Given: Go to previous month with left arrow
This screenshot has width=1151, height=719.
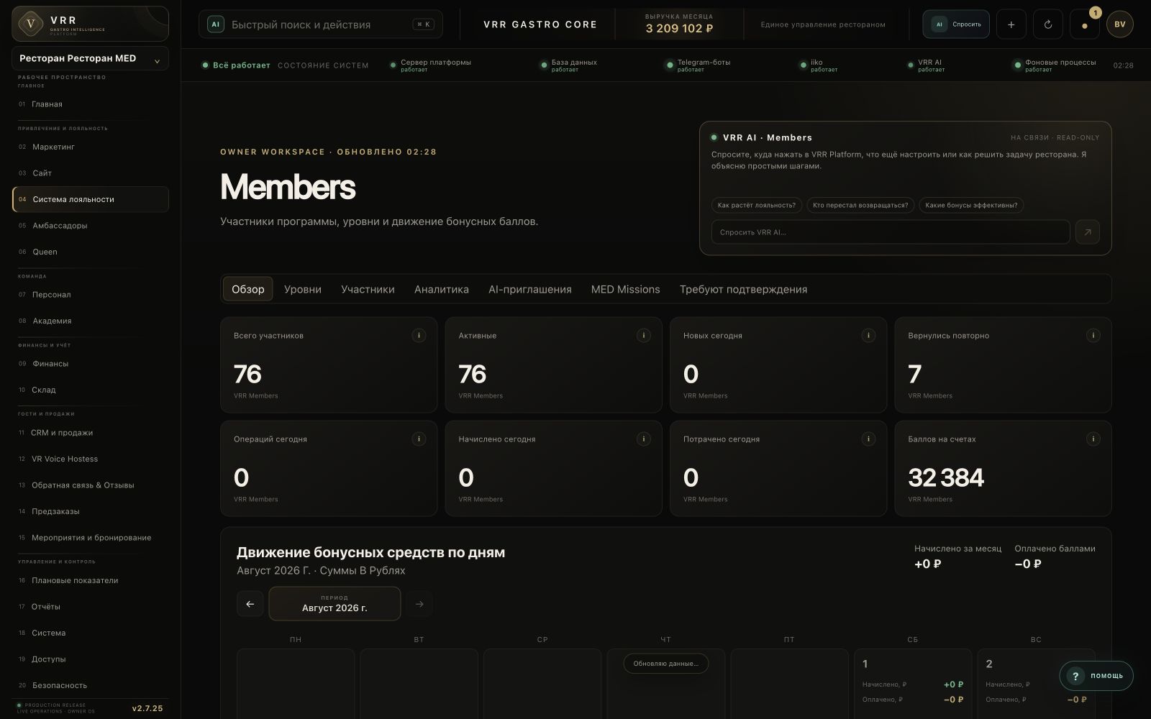Looking at the screenshot, I should 250,604.
